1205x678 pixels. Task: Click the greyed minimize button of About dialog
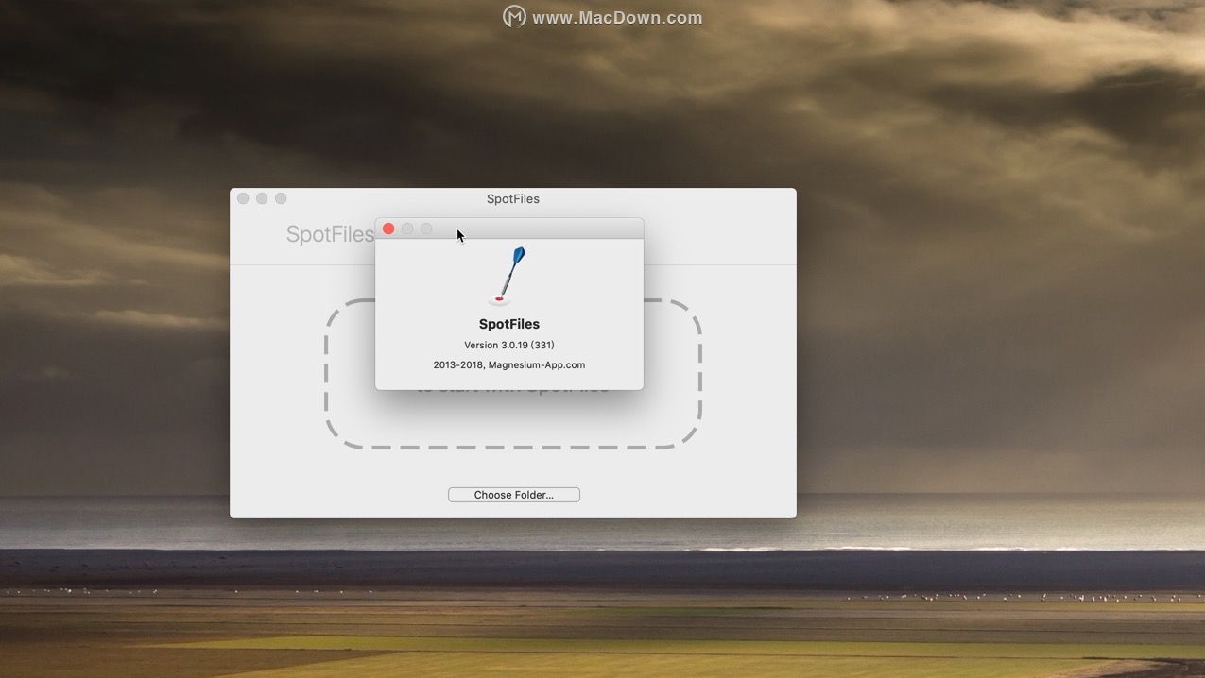pos(407,229)
